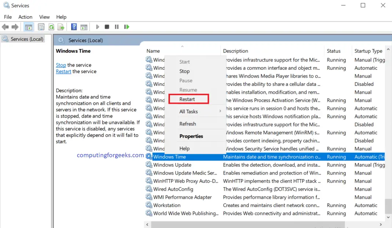Click the Stop the service link

coord(61,65)
